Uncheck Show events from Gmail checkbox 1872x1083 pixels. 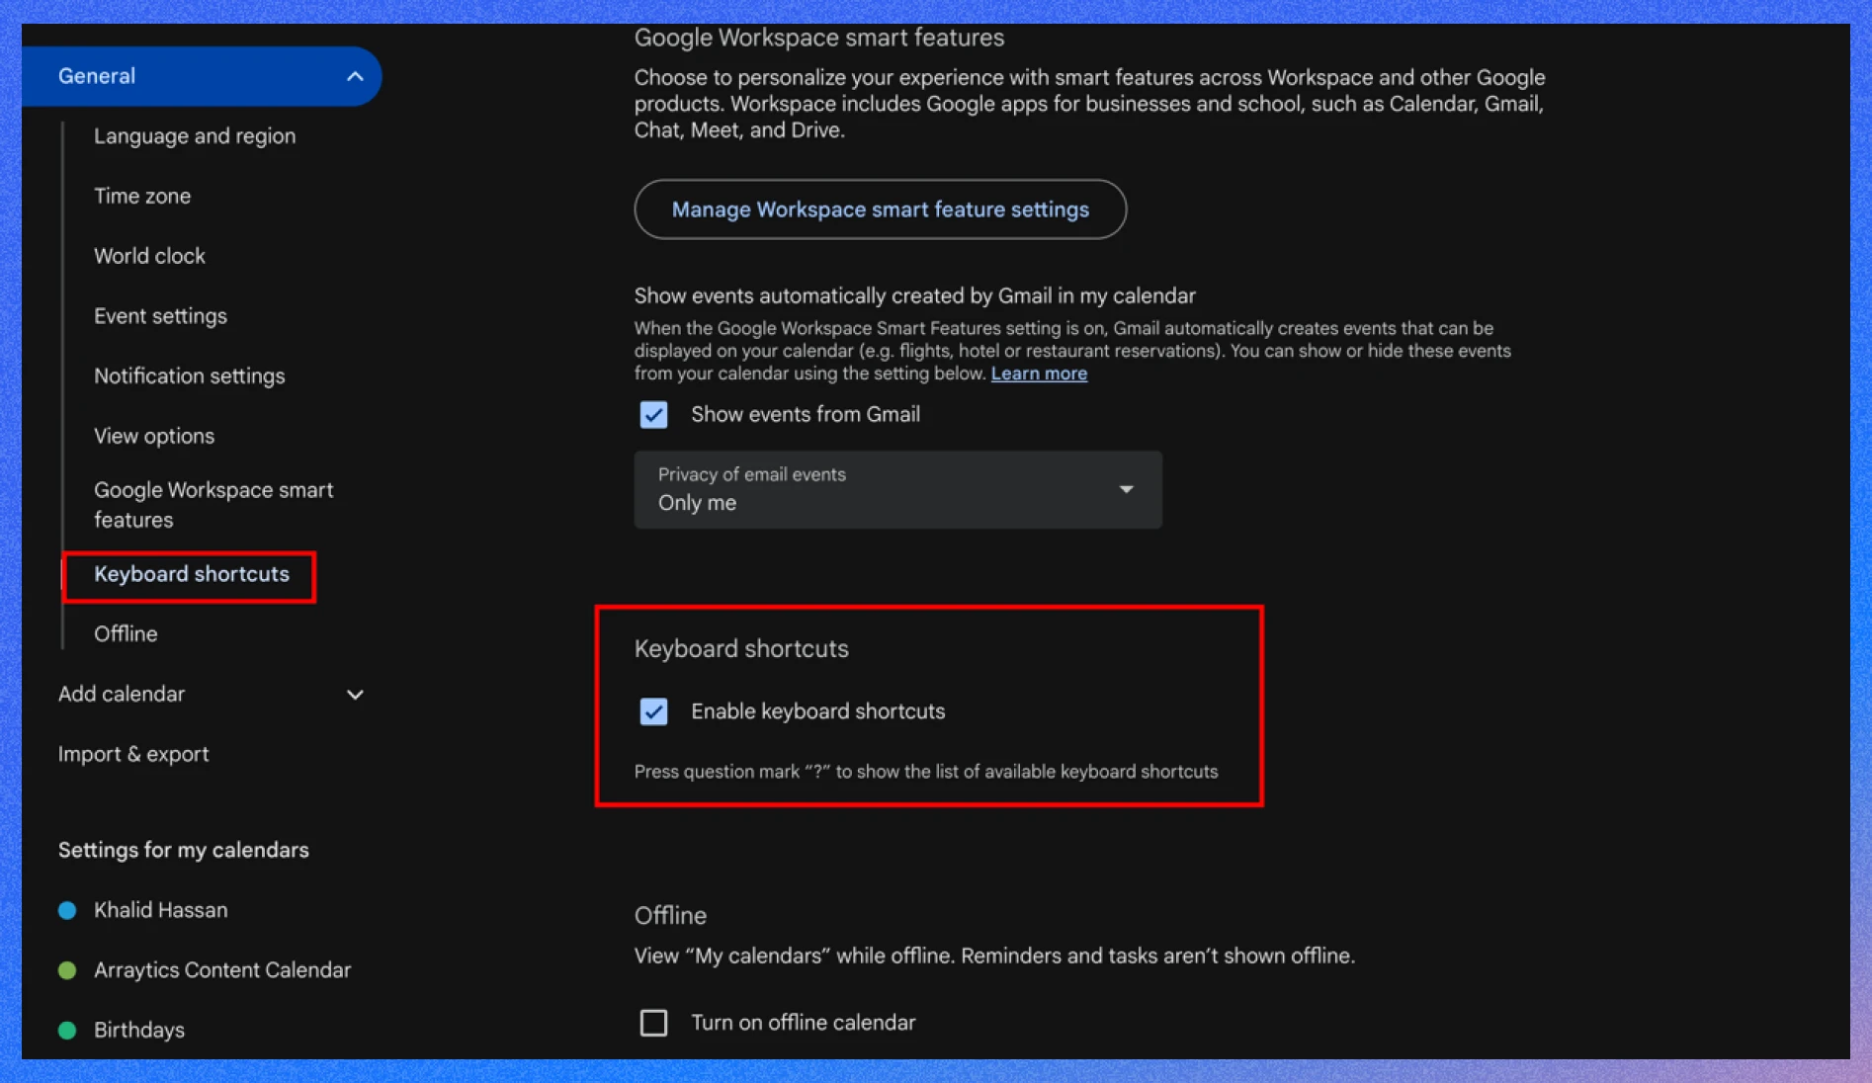click(653, 414)
